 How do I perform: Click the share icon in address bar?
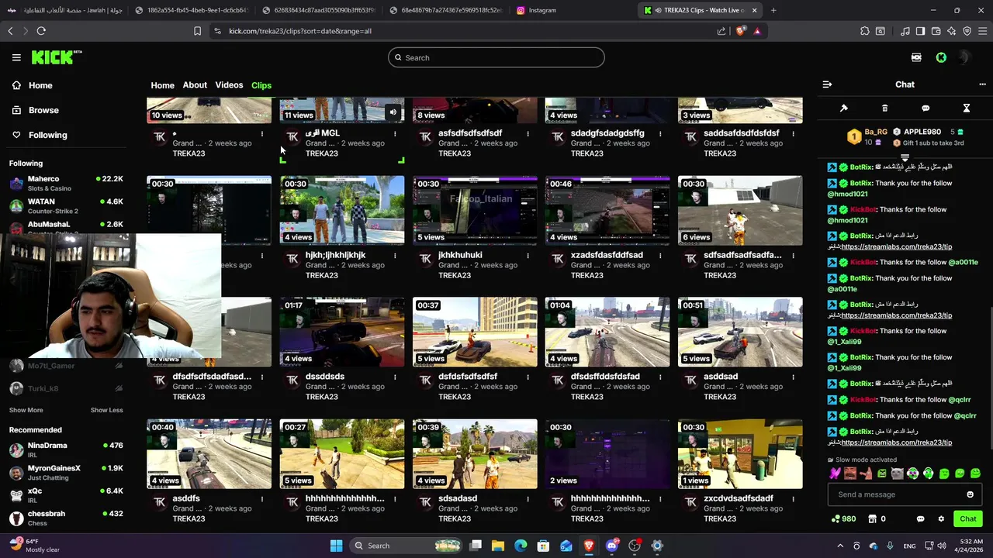[x=721, y=31]
